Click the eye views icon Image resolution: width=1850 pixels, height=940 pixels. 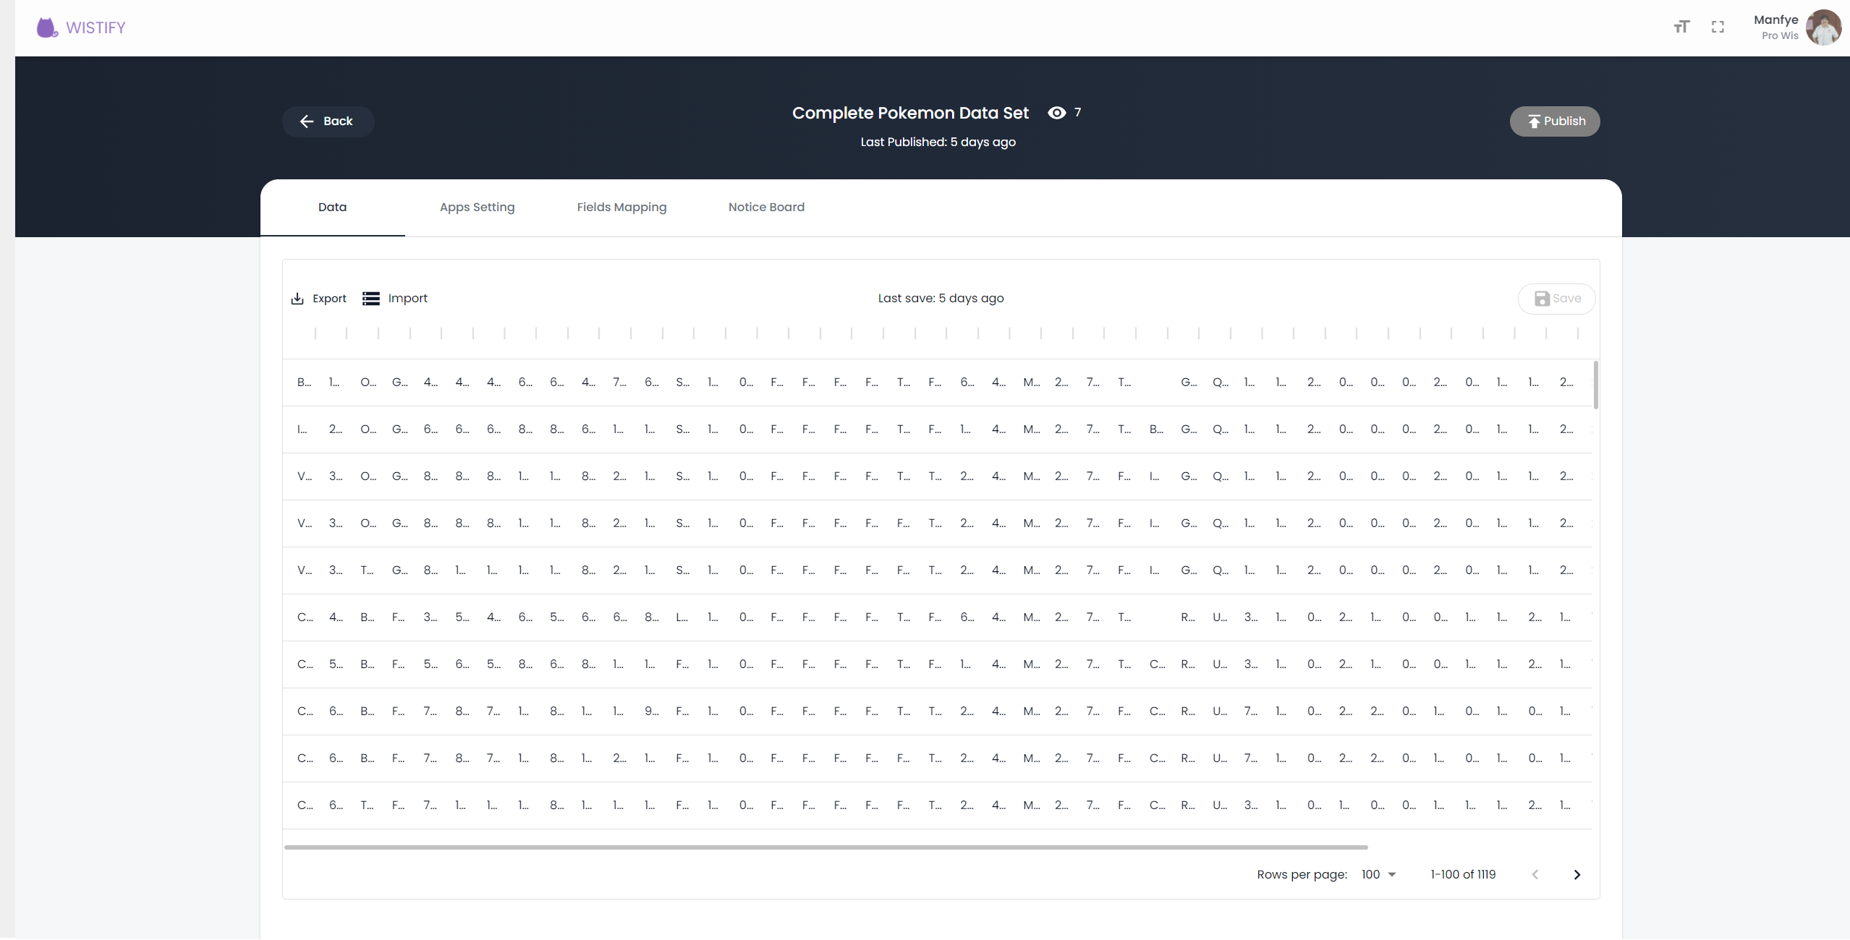coord(1056,113)
